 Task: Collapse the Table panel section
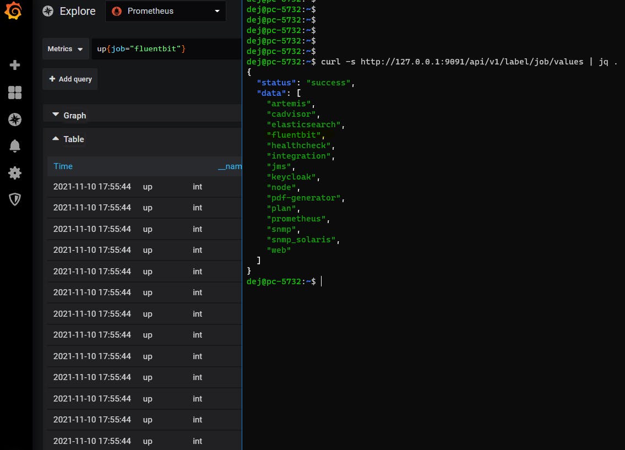click(x=68, y=139)
